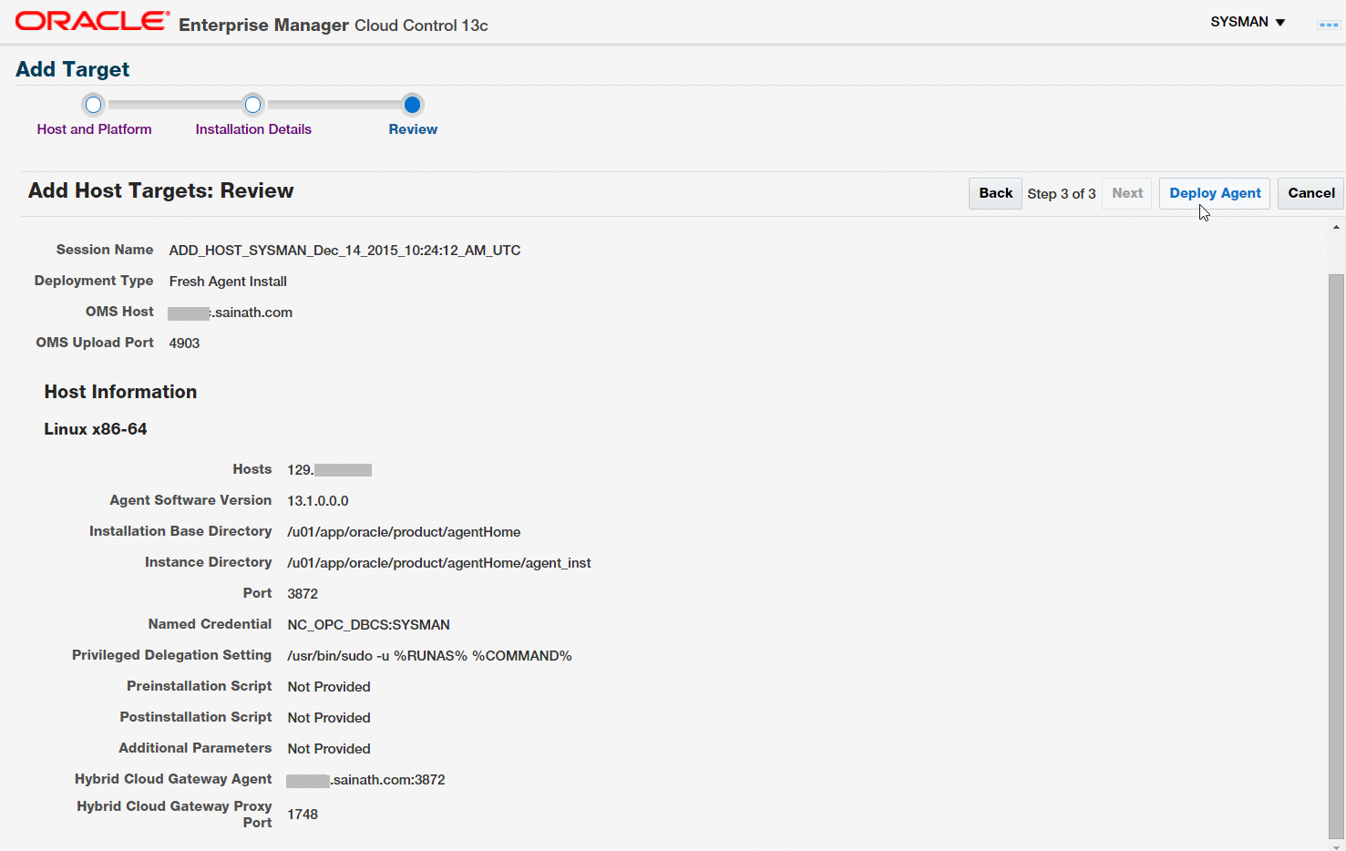Click the Session Name label
Viewport: 1346px width, 851px height.
coord(105,250)
